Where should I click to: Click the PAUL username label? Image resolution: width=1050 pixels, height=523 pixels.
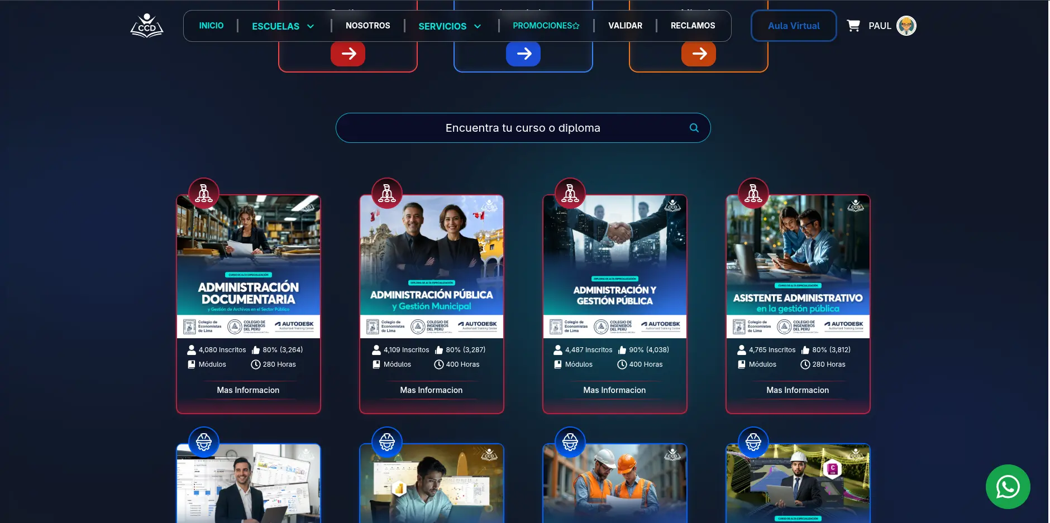(x=880, y=26)
